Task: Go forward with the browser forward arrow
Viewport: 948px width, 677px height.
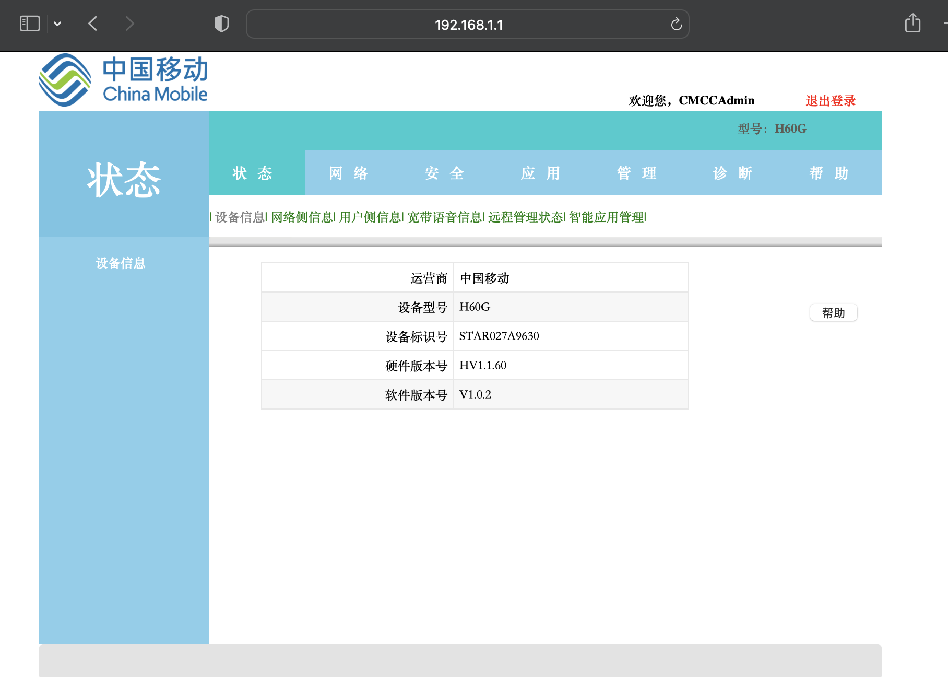Action: 129,24
